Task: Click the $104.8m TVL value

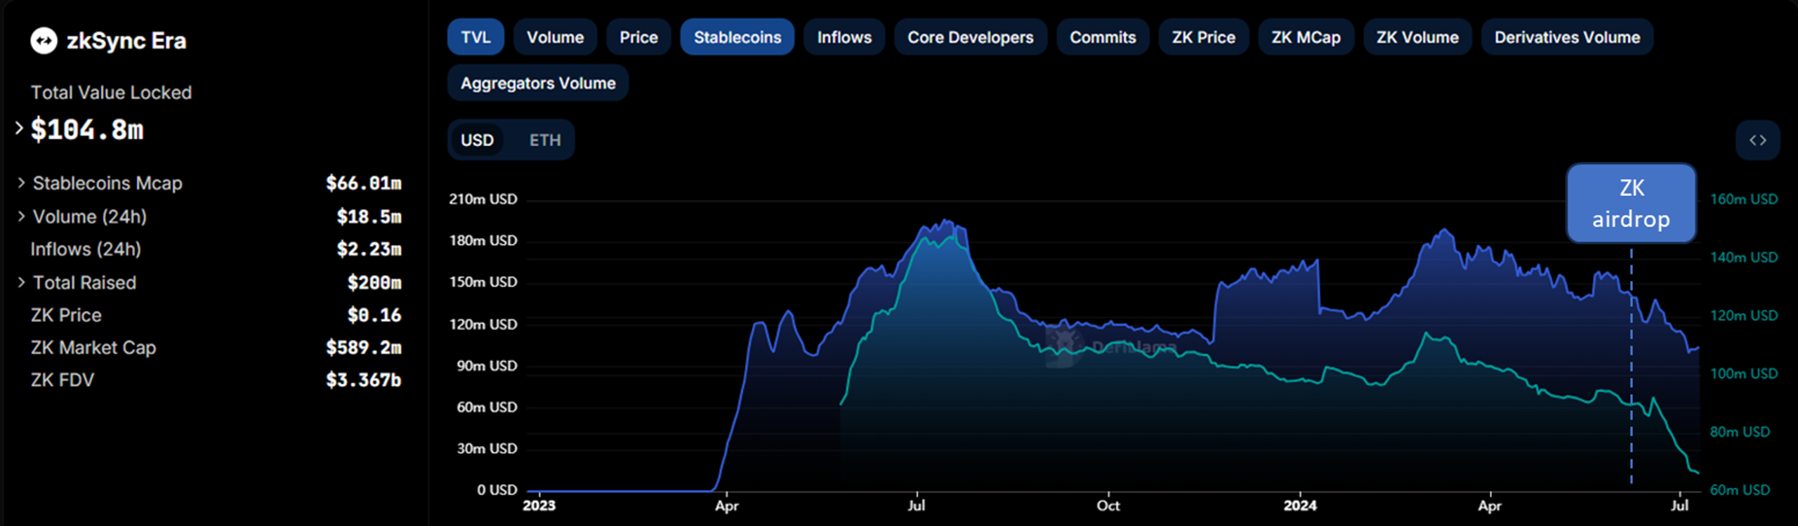Action: pyautogui.click(x=87, y=130)
